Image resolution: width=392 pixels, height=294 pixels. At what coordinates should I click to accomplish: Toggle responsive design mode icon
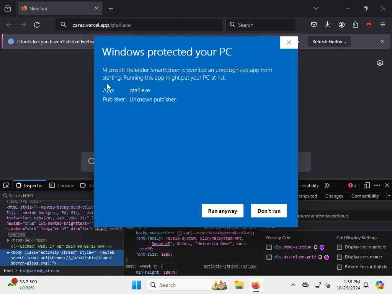click(x=366, y=186)
